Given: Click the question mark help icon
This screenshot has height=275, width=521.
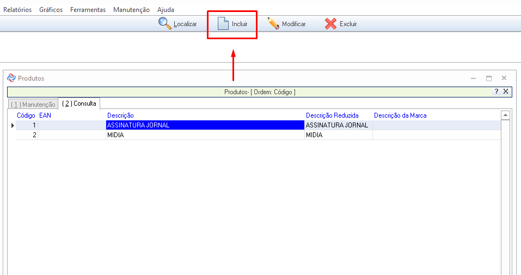Looking at the screenshot, I should (497, 91).
